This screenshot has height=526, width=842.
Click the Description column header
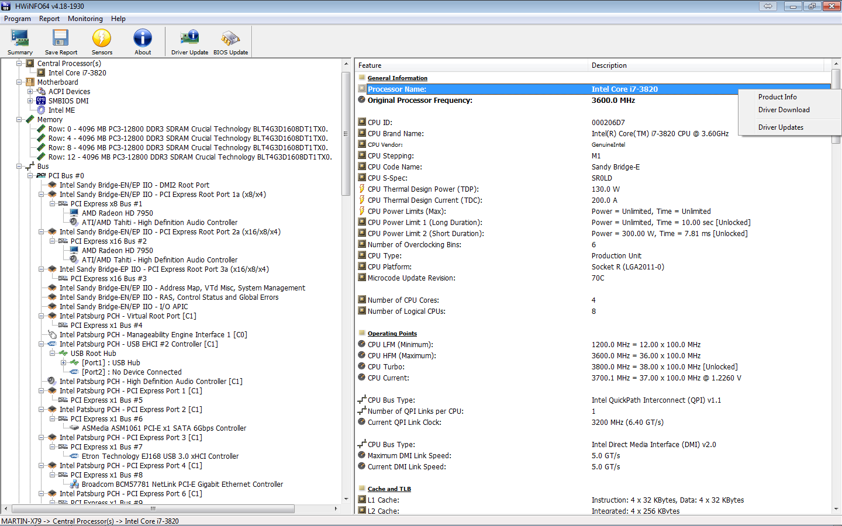[x=609, y=65]
